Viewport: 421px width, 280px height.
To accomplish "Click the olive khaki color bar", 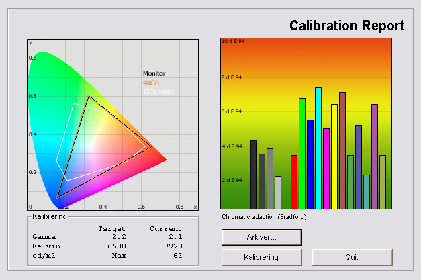I will [x=383, y=182].
